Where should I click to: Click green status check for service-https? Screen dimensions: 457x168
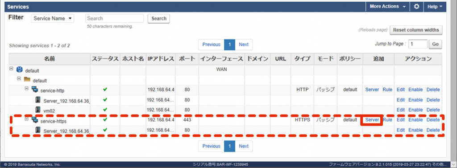[x=105, y=119]
